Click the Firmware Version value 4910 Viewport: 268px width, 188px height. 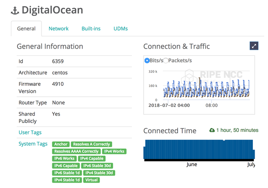(x=58, y=84)
